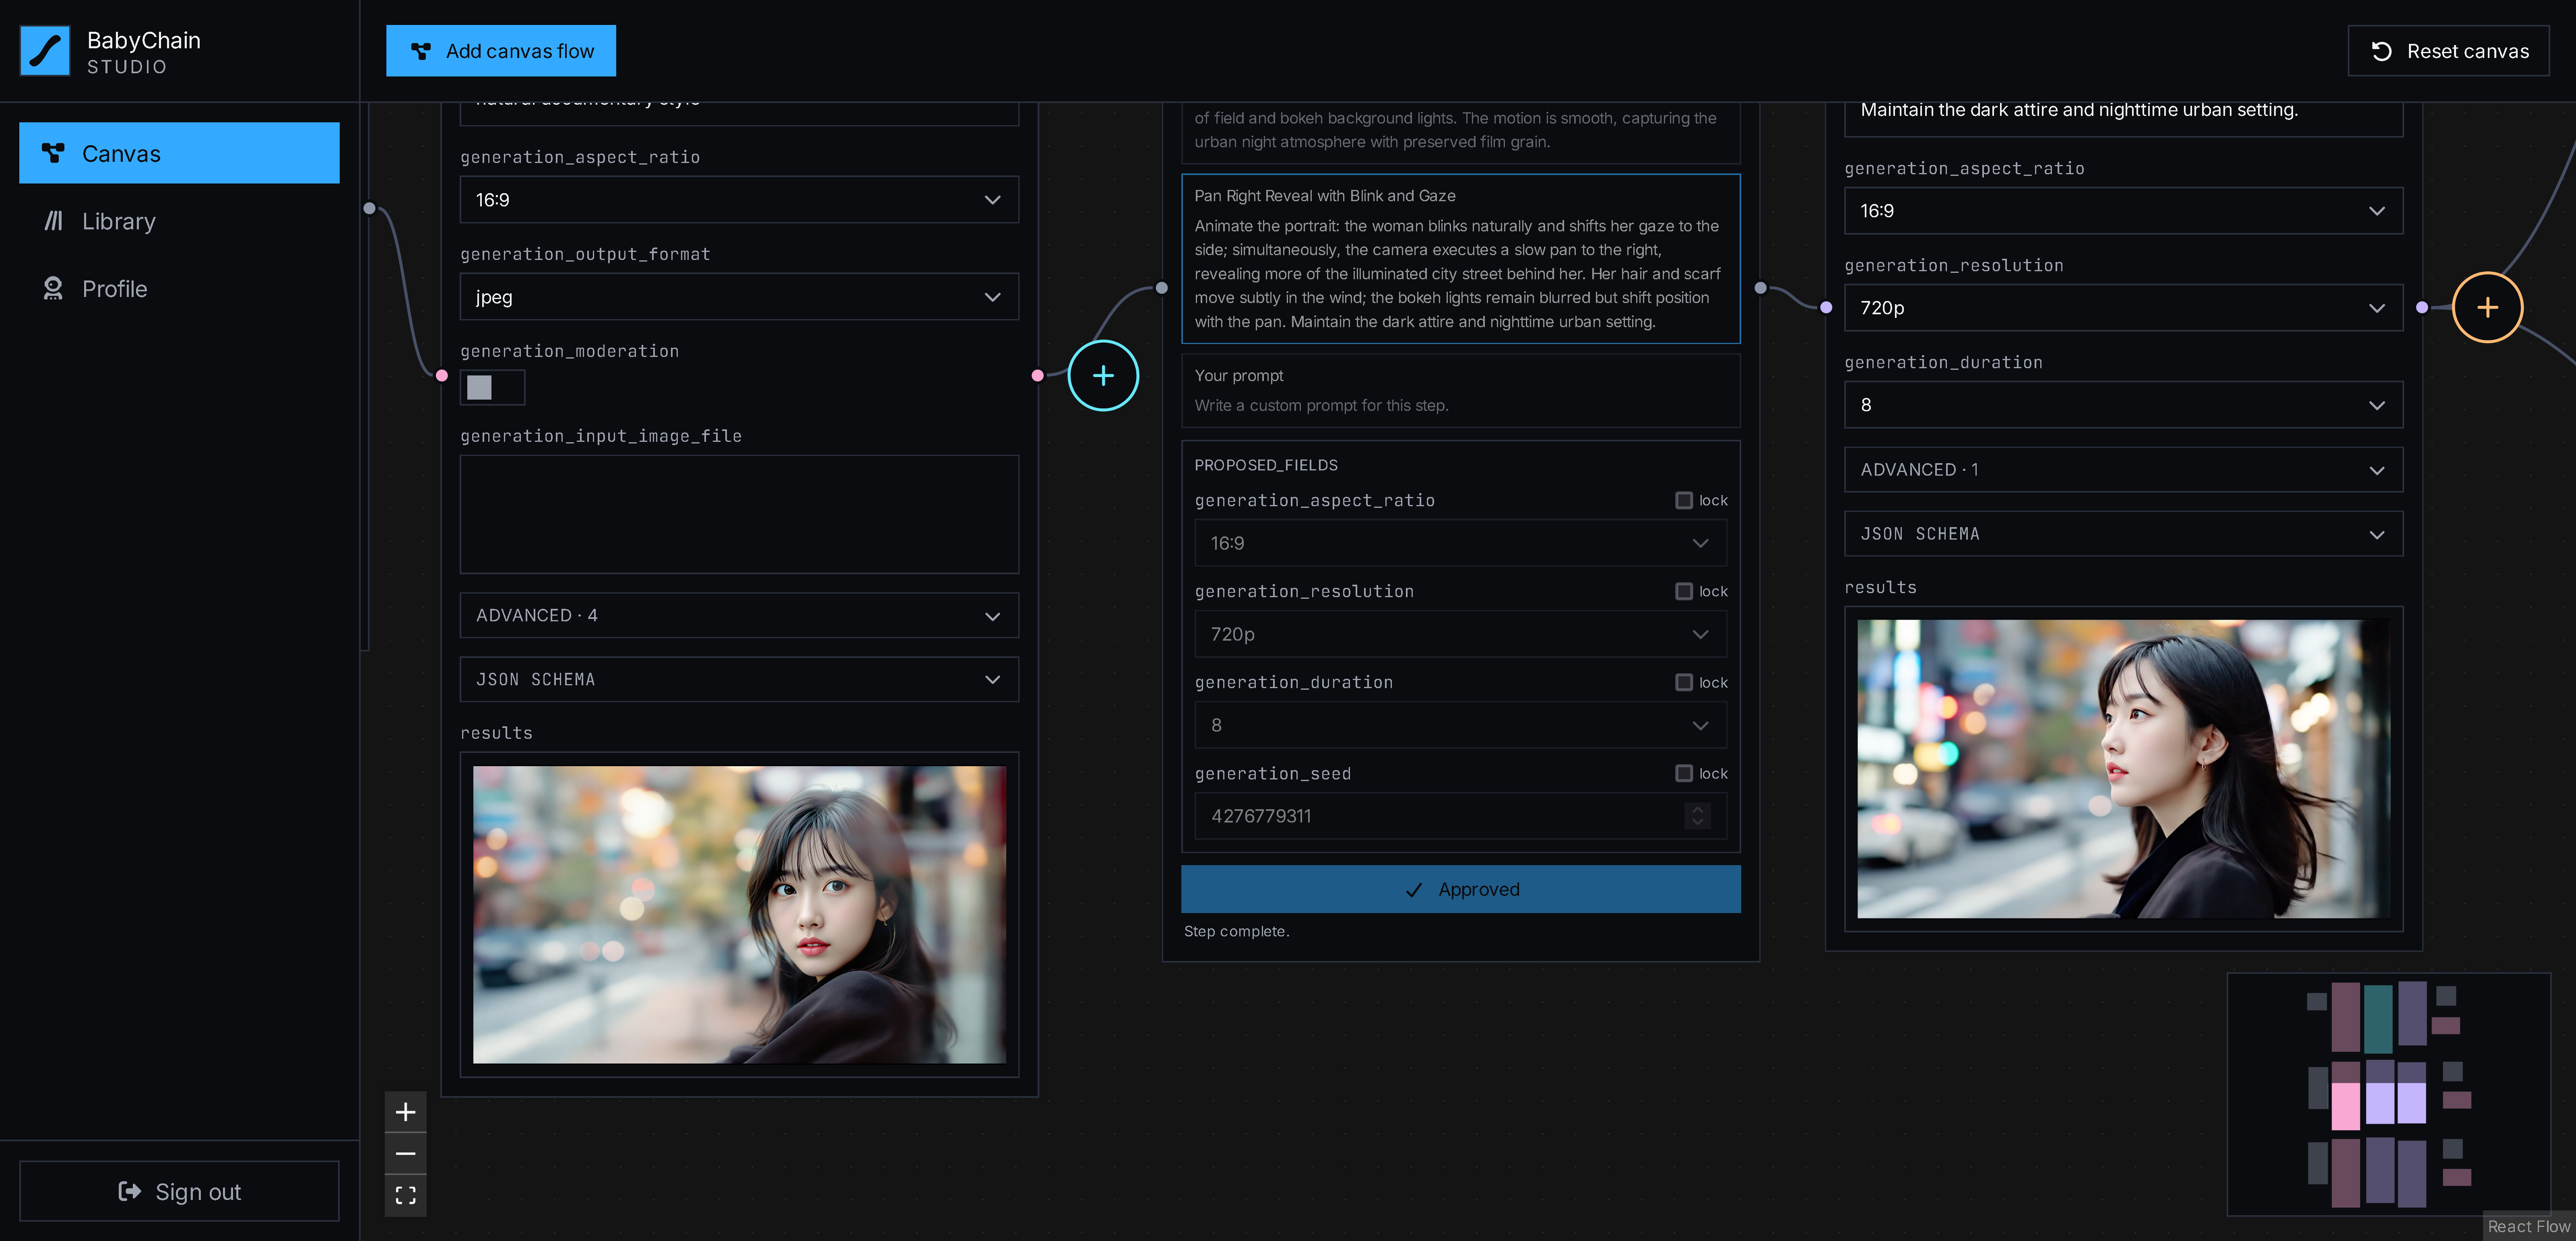Screen dimensions: 2576x1241
Task: Open the right node's side-profile result thumbnail
Action: pyautogui.click(x=2123, y=769)
